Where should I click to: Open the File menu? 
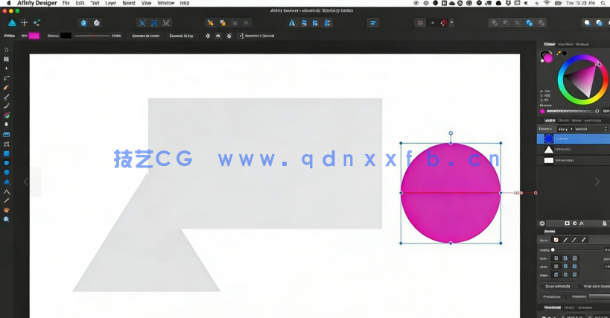(66, 3)
